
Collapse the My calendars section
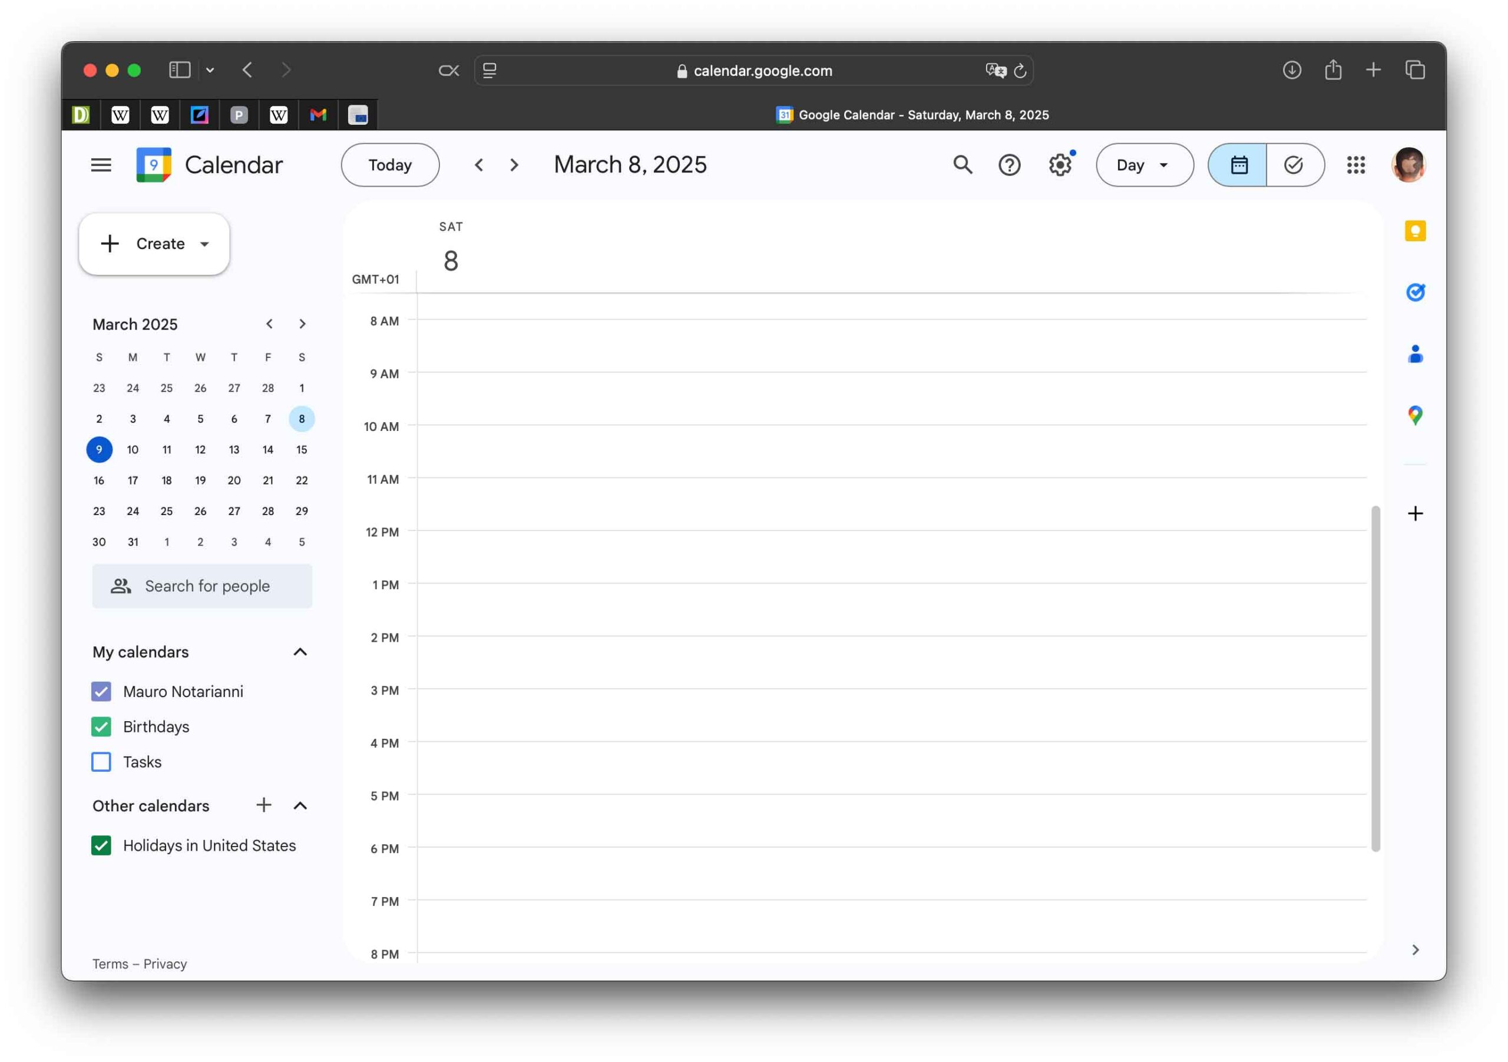pos(300,652)
